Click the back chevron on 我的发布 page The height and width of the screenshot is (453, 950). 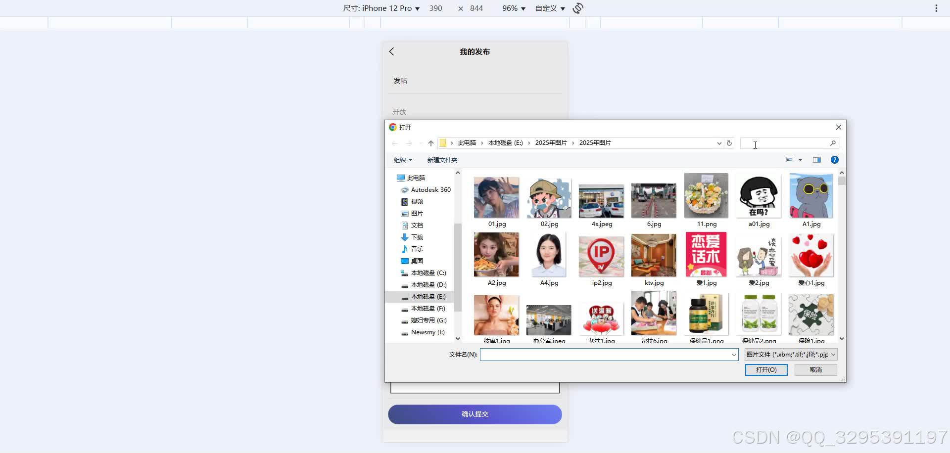(391, 51)
